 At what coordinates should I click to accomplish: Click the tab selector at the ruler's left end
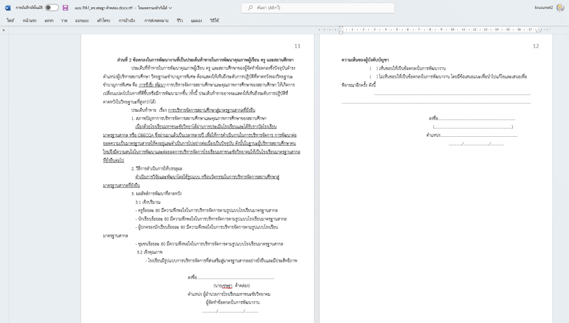click(4, 30)
